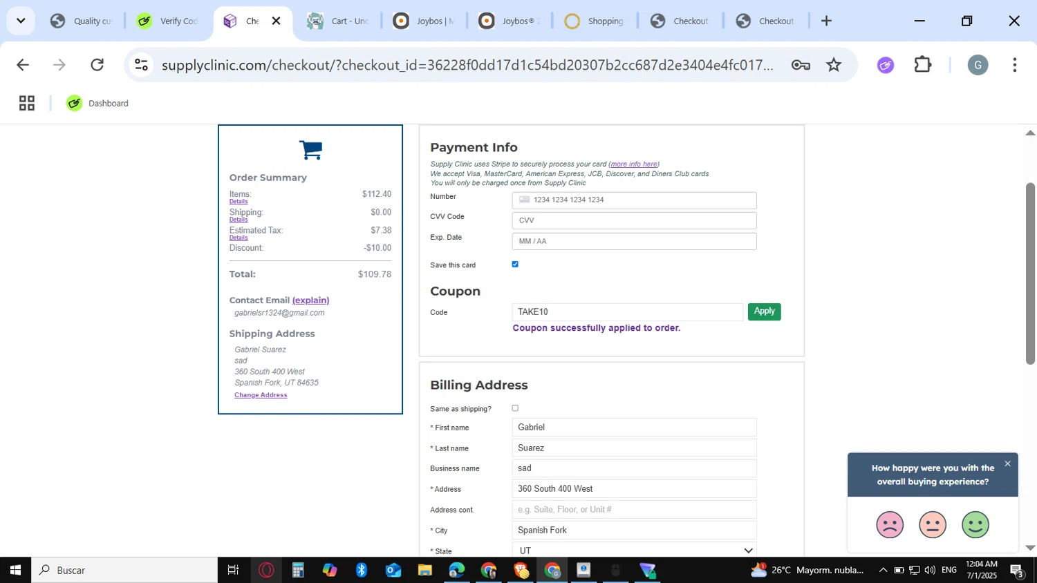
Task: Click the browser address bar URL
Action: tap(467, 65)
